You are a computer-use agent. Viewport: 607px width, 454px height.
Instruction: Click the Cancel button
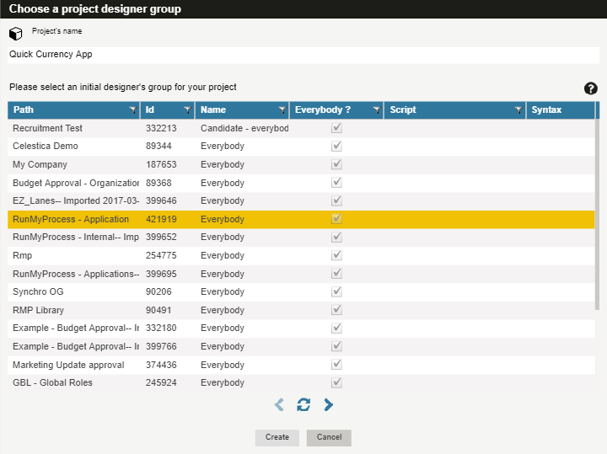(x=329, y=437)
